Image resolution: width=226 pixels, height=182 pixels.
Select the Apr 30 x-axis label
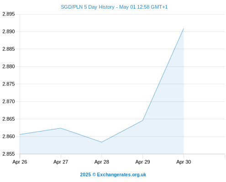pos(184,162)
